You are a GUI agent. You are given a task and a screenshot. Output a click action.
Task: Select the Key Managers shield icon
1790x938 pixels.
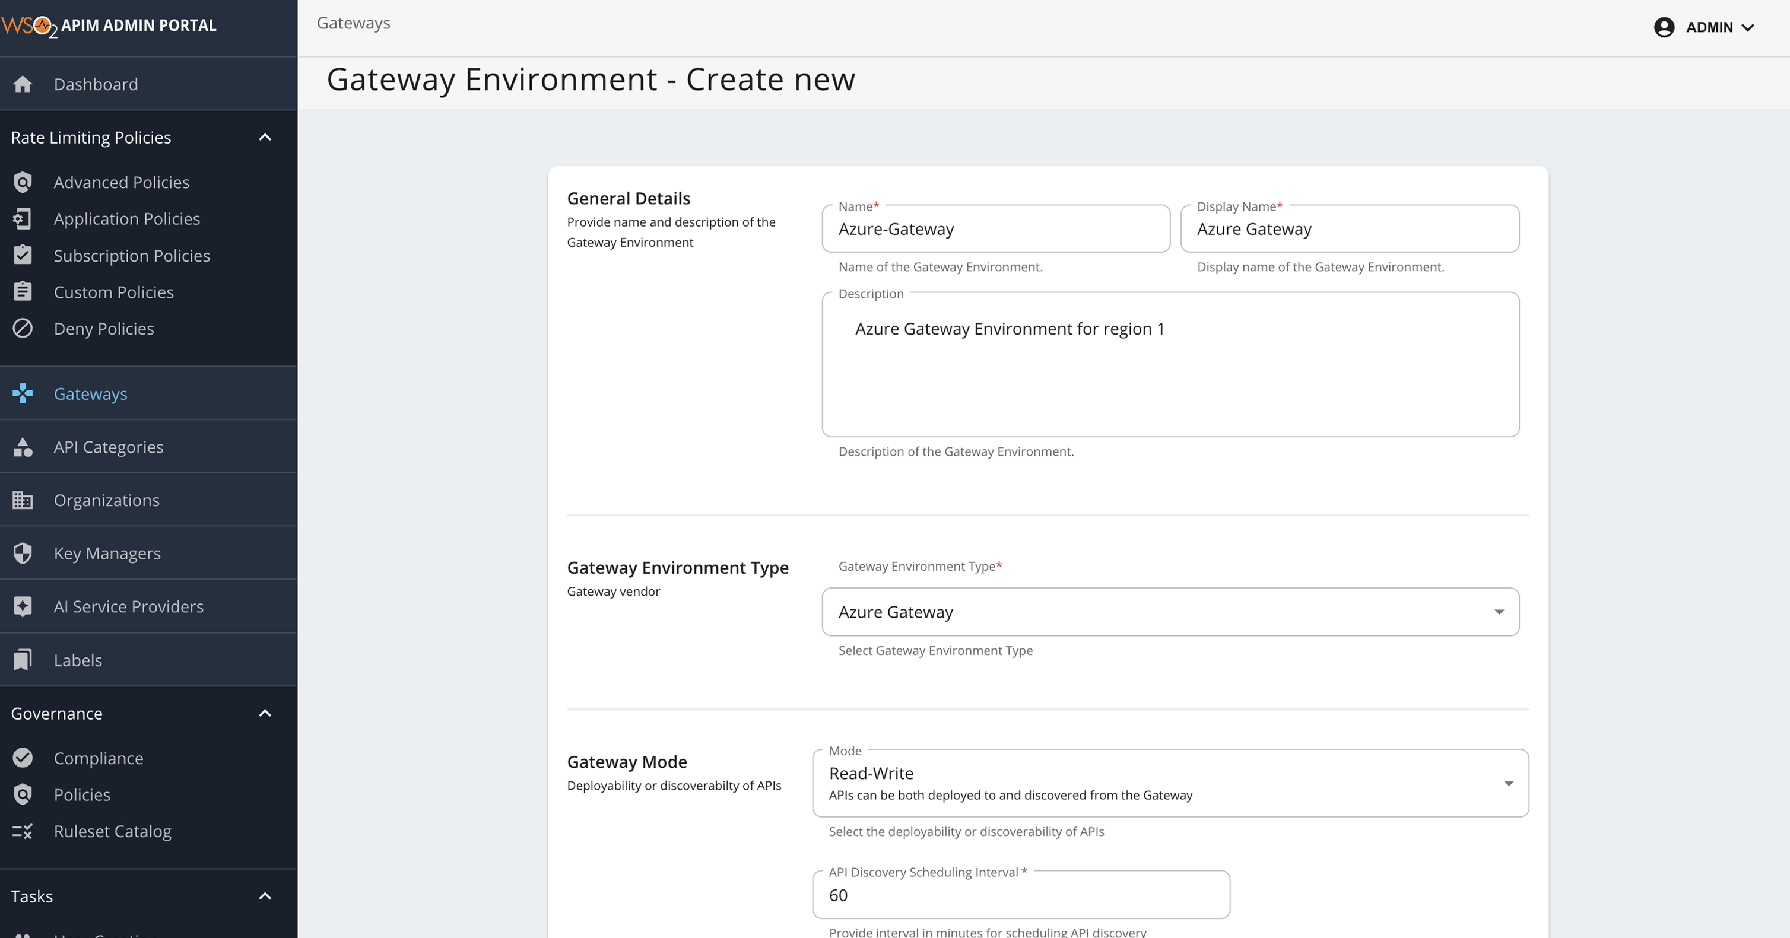coord(23,552)
